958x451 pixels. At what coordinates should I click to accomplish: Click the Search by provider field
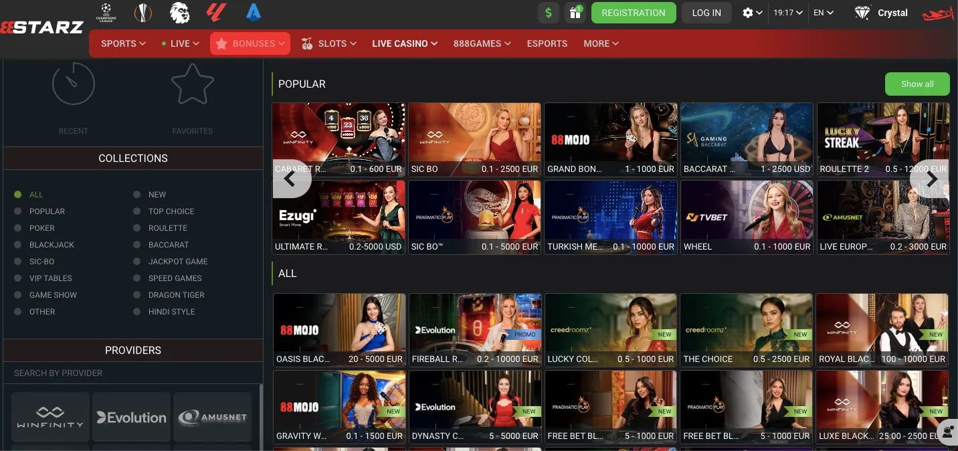click(133, 373)
